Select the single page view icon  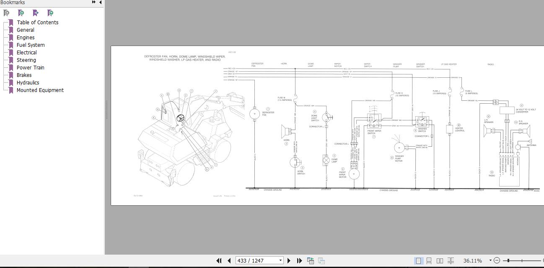pos(419,260)
